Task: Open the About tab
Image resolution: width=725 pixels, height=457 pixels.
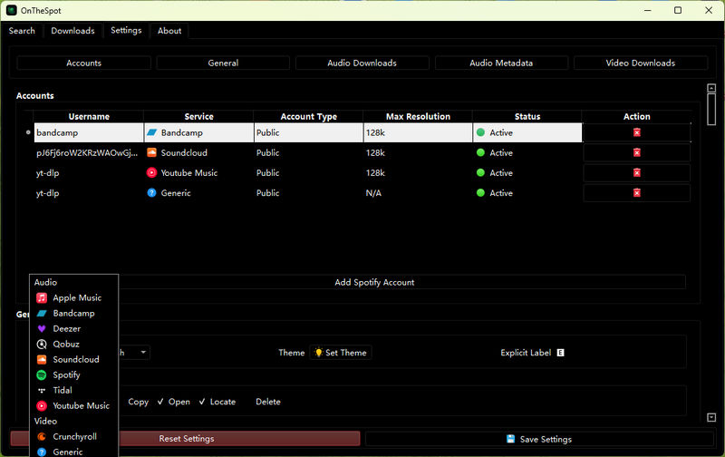Action: pos(169,31)
